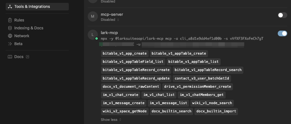Toggle the docx_v1_document_rawContent tool
Viewport: 291px width, 124px height.
[131, 87]
